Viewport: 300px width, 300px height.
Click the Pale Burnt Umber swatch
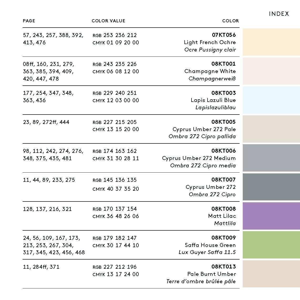point(271,274)
